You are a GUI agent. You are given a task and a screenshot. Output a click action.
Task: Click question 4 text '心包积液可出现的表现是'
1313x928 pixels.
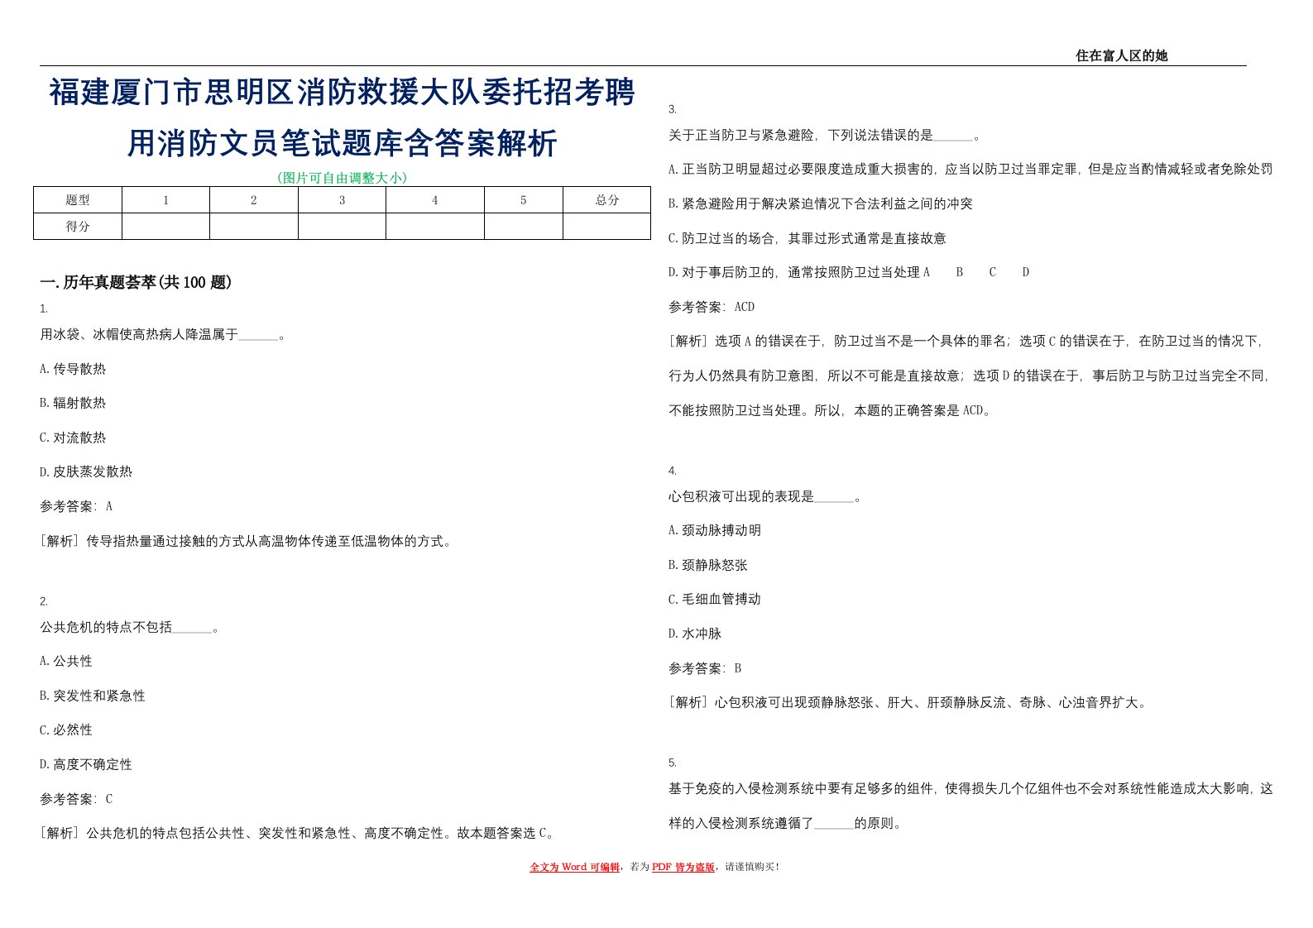click(x=741, y=496)
